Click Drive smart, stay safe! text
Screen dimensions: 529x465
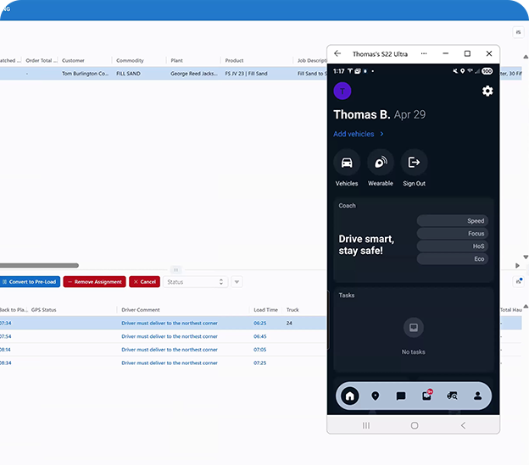click(x=366, y=245)
